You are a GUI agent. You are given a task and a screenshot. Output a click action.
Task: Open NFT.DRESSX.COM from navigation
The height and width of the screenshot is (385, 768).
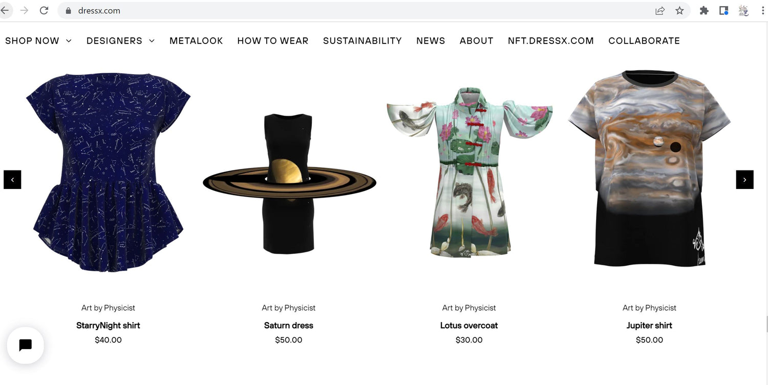tap(551, 41)
